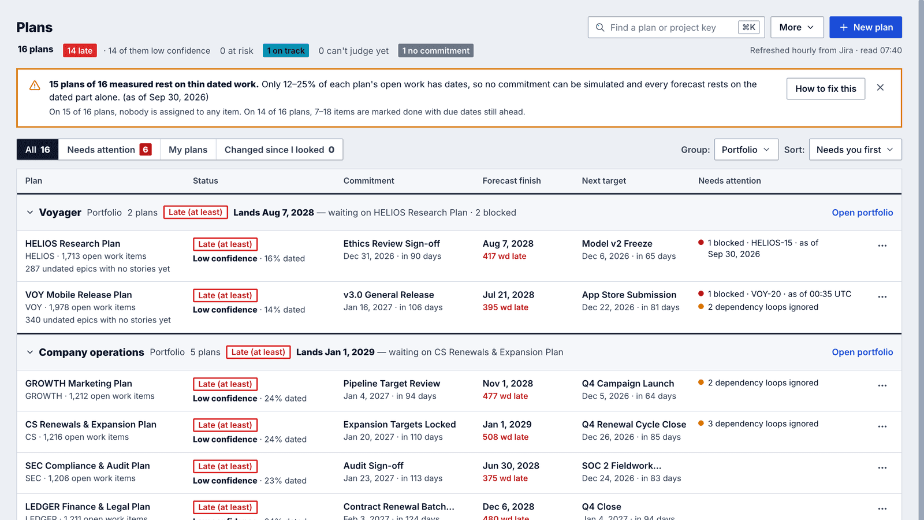Open row menu for HELIOS Research Plan
Image resolution: width=924 pixels, height=520 pixels.
point(882,246)
